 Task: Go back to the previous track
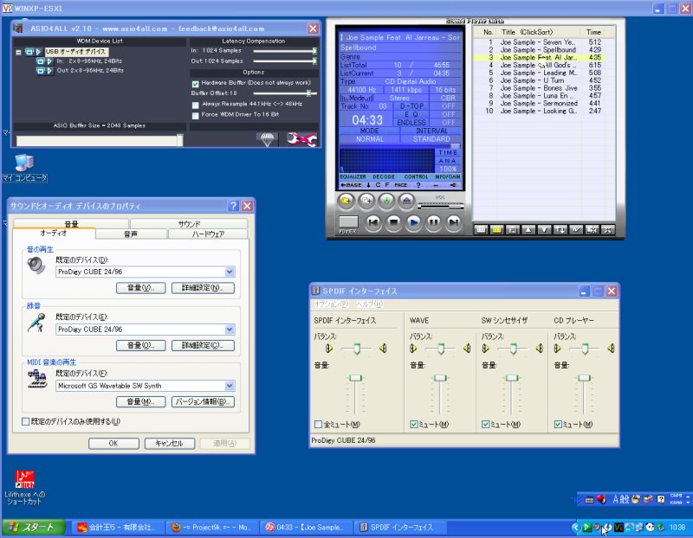(373, 222)
